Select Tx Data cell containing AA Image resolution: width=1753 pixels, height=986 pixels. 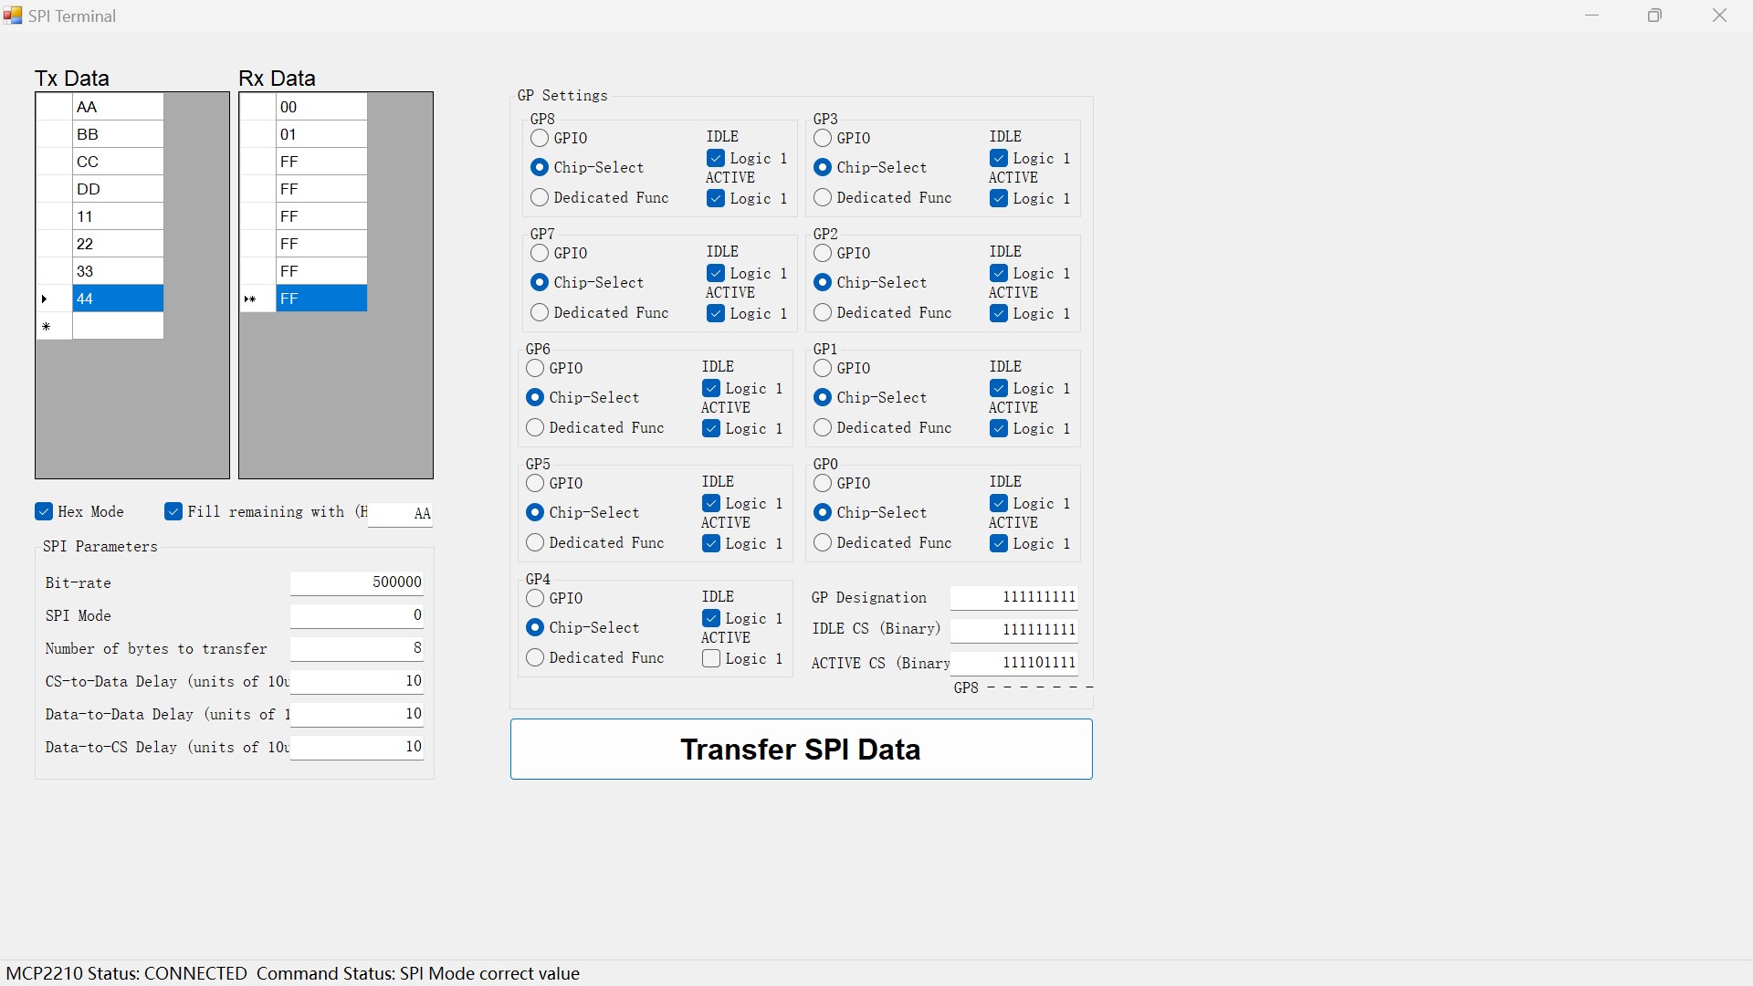pos(118,107)
